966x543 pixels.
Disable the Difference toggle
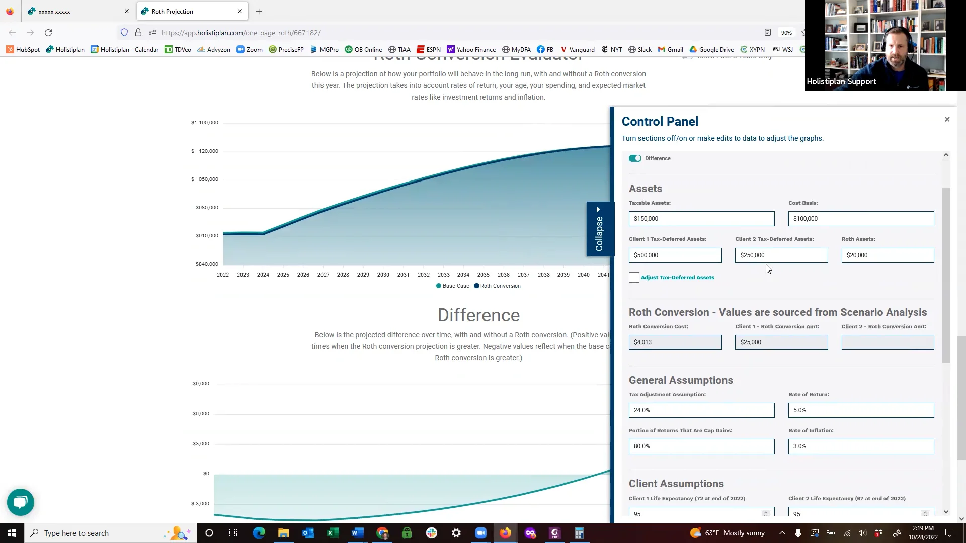click(635, 158)
